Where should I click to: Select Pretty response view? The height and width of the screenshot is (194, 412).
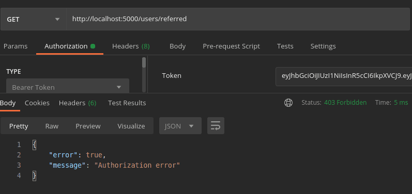[19, 126]
